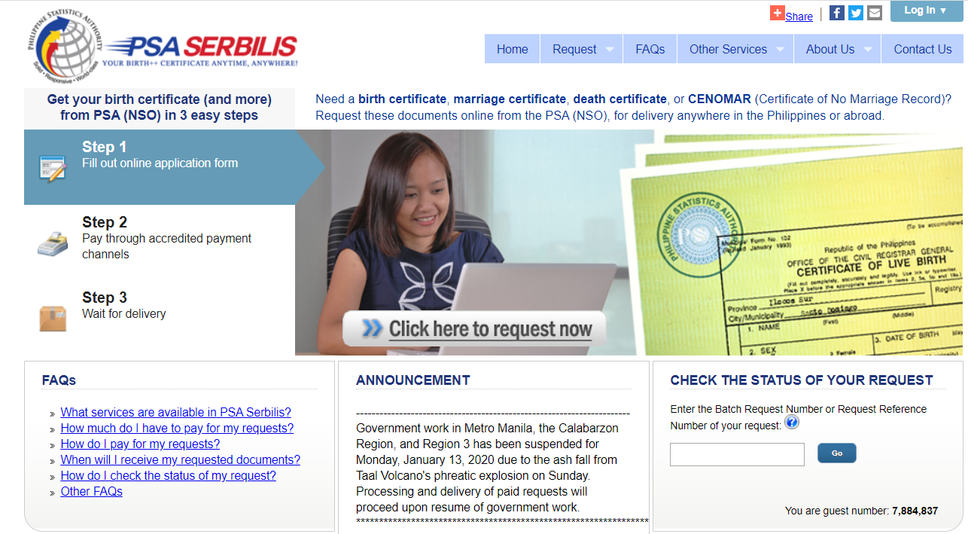Click the blue help question mark icon

pos(791,422)
